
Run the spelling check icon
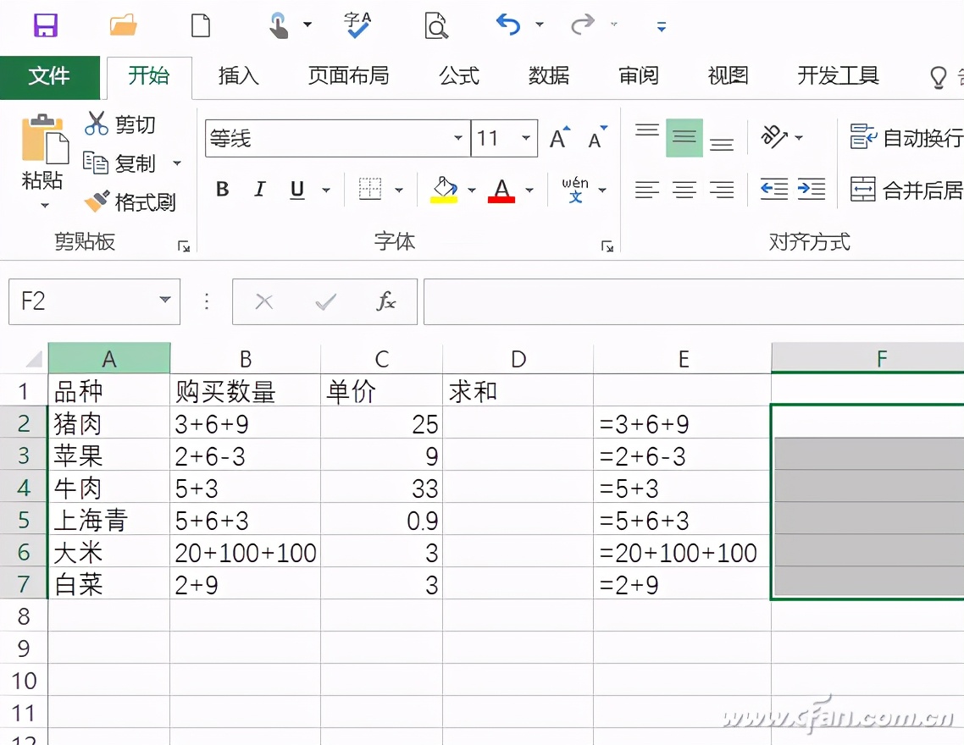pyautogui.click(x=357, y=25)
